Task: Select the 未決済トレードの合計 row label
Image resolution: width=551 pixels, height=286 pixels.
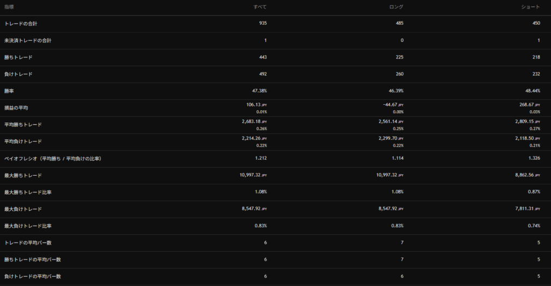Action: pos(28,40)
